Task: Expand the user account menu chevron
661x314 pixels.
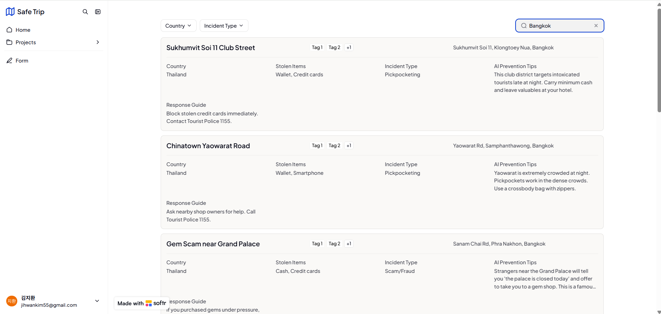Action: pyautogui.click(x=97, y=301)
